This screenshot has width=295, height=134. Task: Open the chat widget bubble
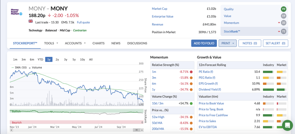pyautogui.click(x=287, y=125)
